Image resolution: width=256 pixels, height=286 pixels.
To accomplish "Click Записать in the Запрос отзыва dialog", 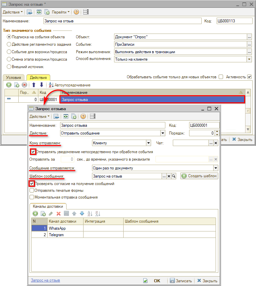I will pos(181,281).
